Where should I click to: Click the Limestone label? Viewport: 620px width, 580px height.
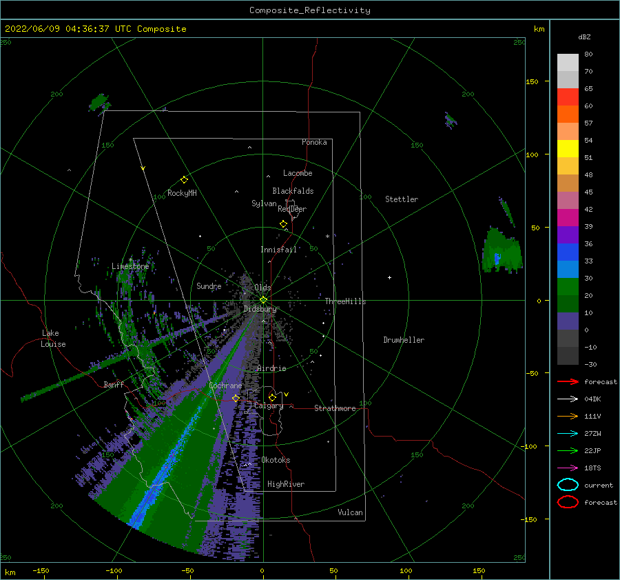[130, 266]
